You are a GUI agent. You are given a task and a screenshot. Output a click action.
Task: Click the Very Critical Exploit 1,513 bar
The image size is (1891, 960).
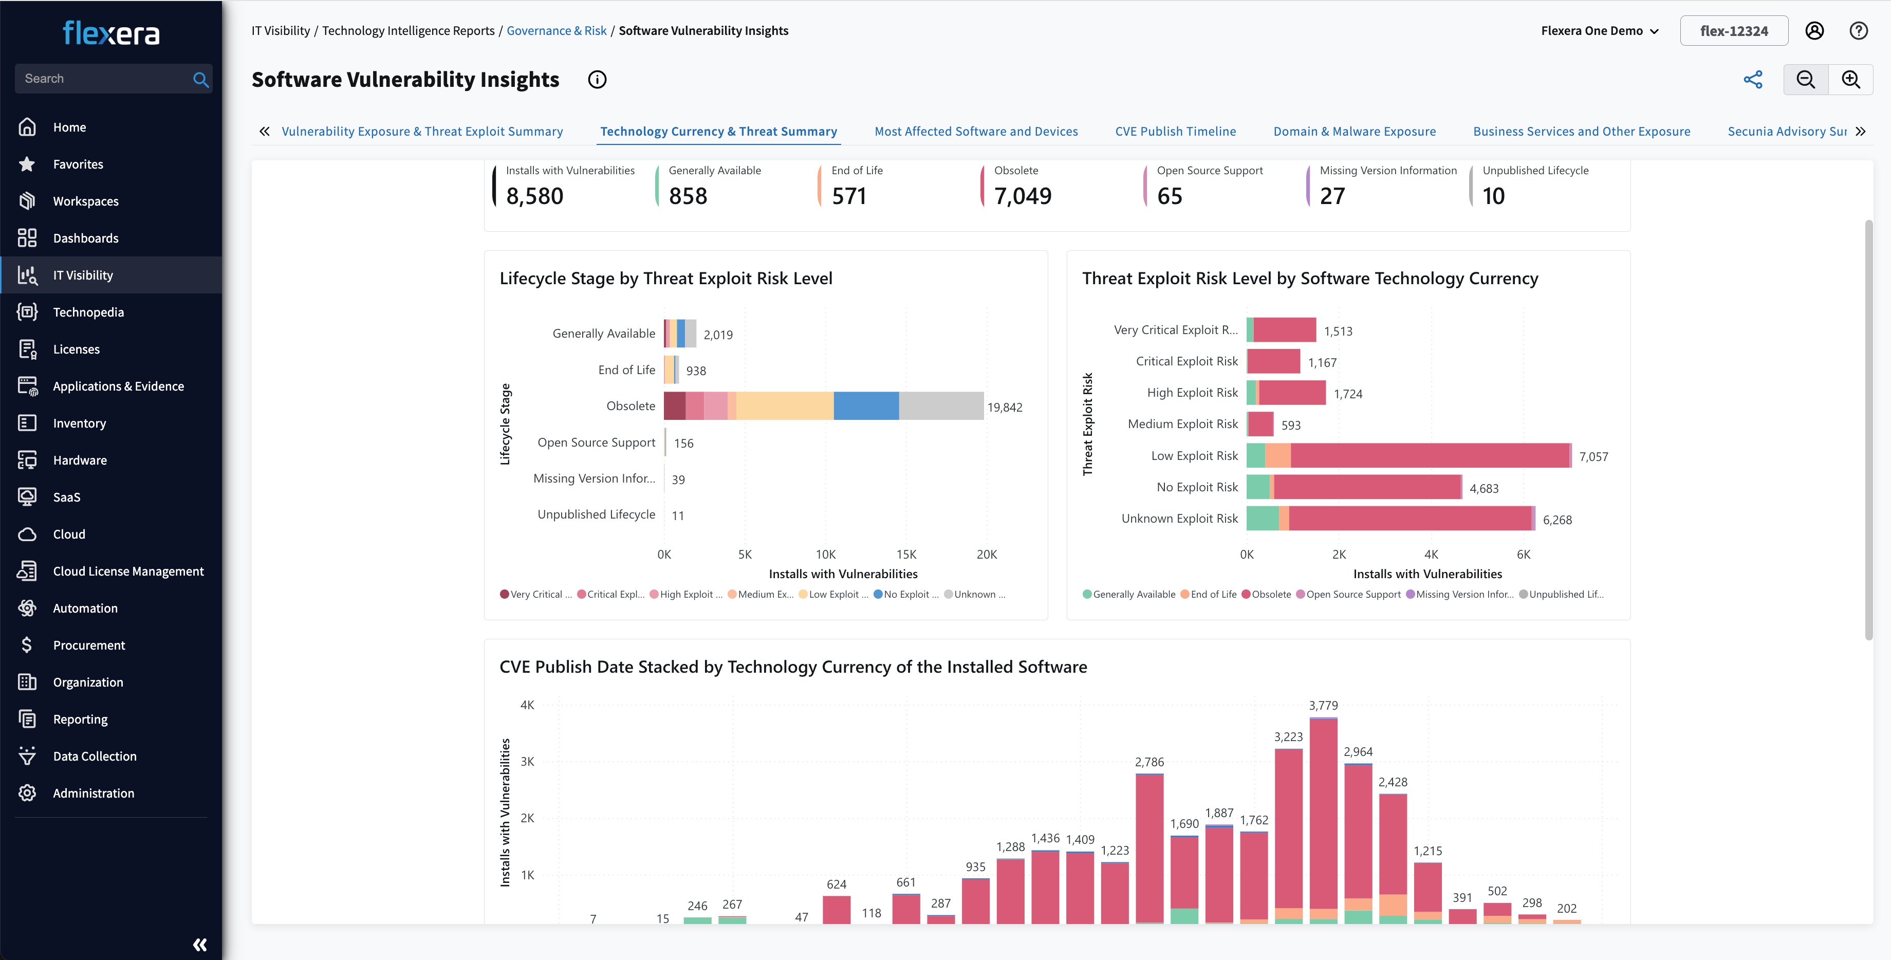(x=1281, y=329)
